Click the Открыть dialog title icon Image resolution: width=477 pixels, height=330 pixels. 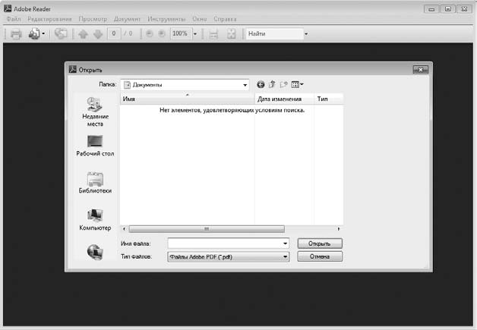pos(72,69)
